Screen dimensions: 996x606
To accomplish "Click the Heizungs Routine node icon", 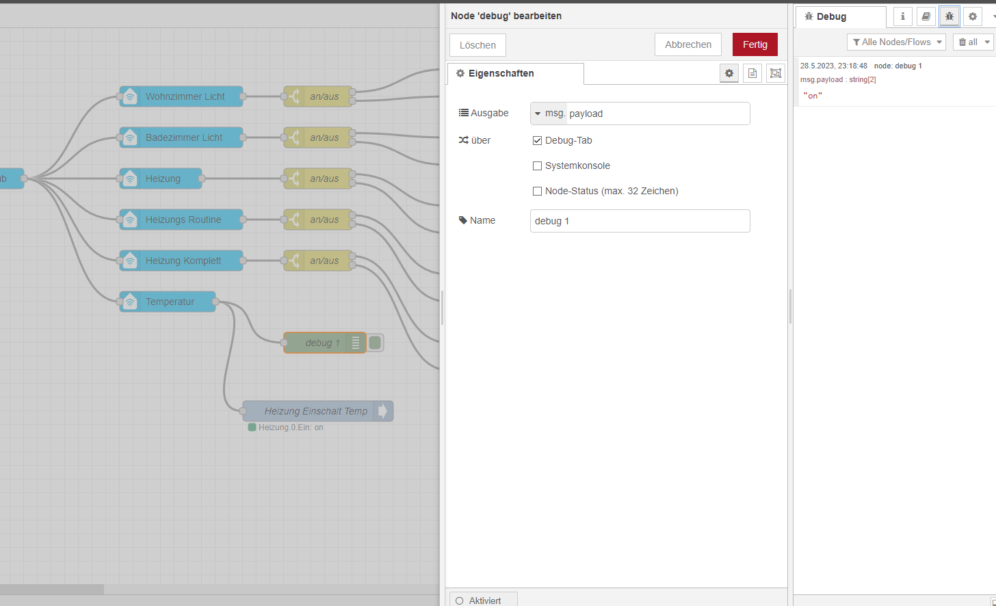I will [x=130, y=220].
